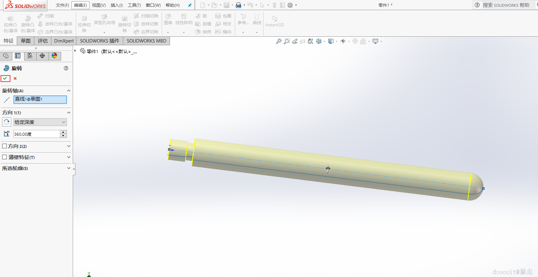The image size is (538, 277).
Task: Open the 给定深度 end condition dropdown
Action: click(40, 122)
